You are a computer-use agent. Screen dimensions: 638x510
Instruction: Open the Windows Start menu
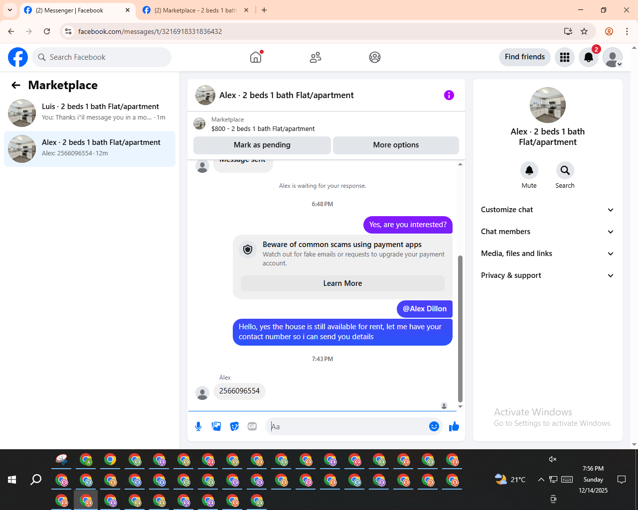(x=12, y=480)
